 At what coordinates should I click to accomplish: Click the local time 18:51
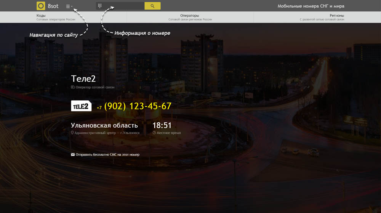pos(162,125)
